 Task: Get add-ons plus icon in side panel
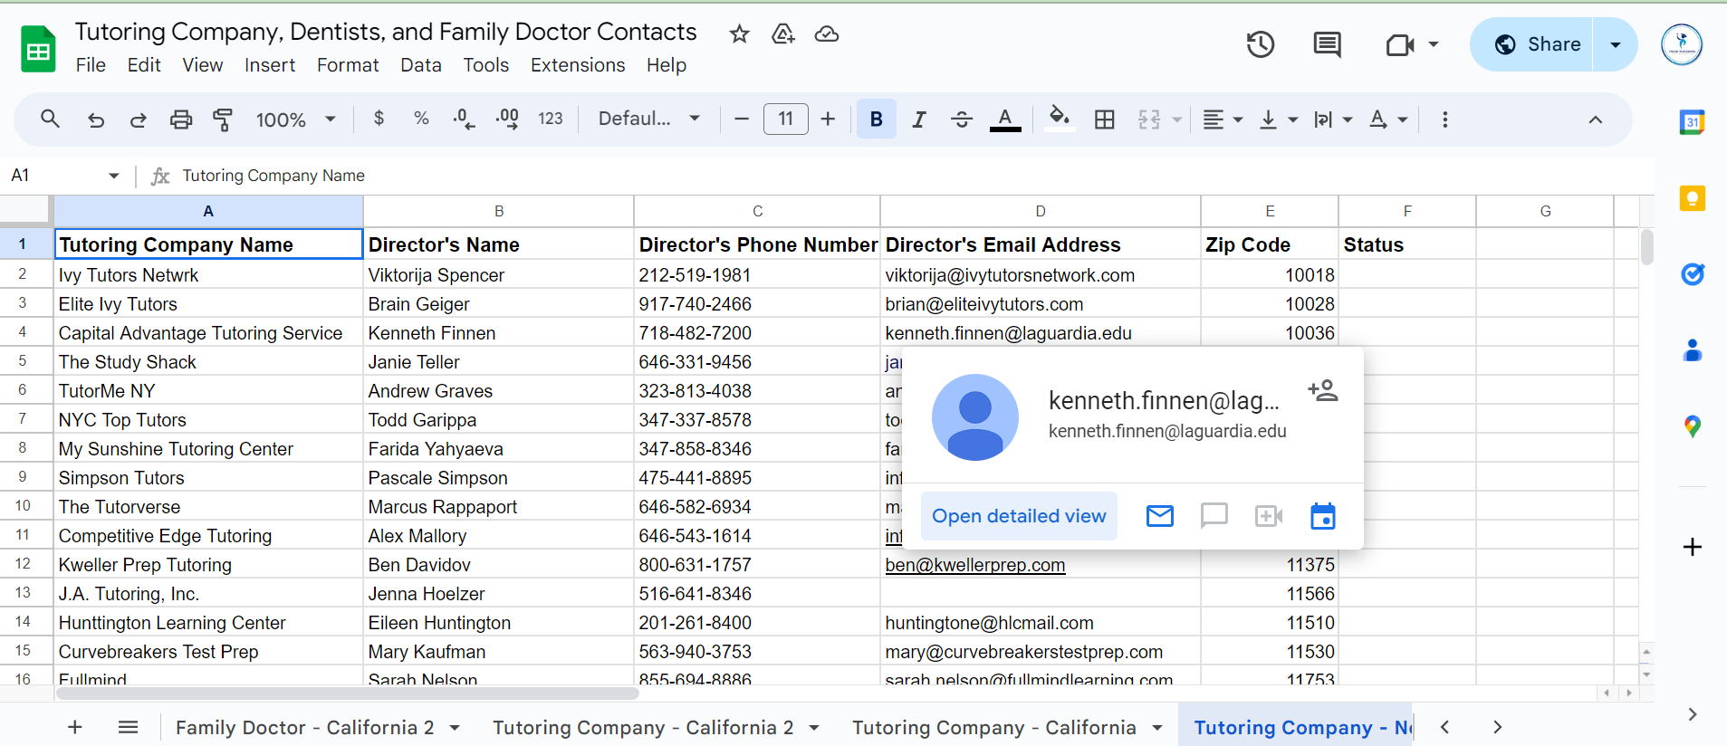point(1692,547)
